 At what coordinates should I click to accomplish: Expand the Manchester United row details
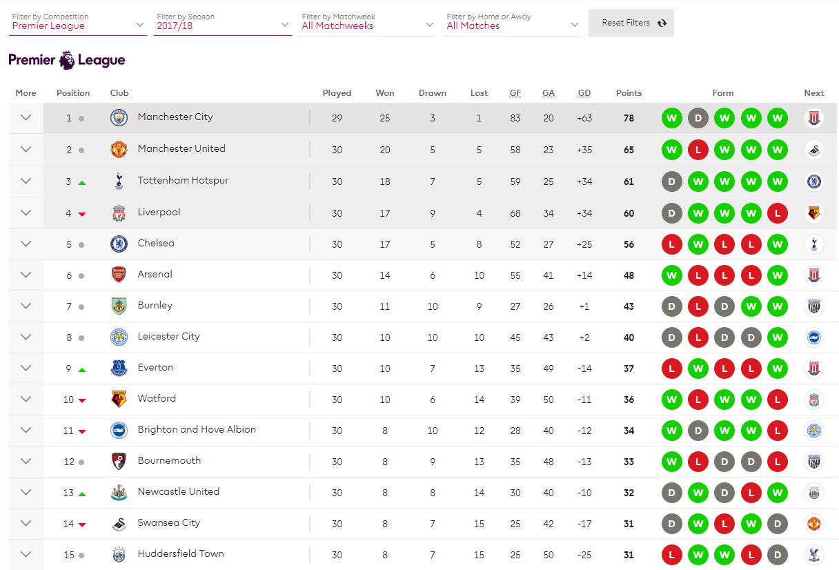point(26,149)
